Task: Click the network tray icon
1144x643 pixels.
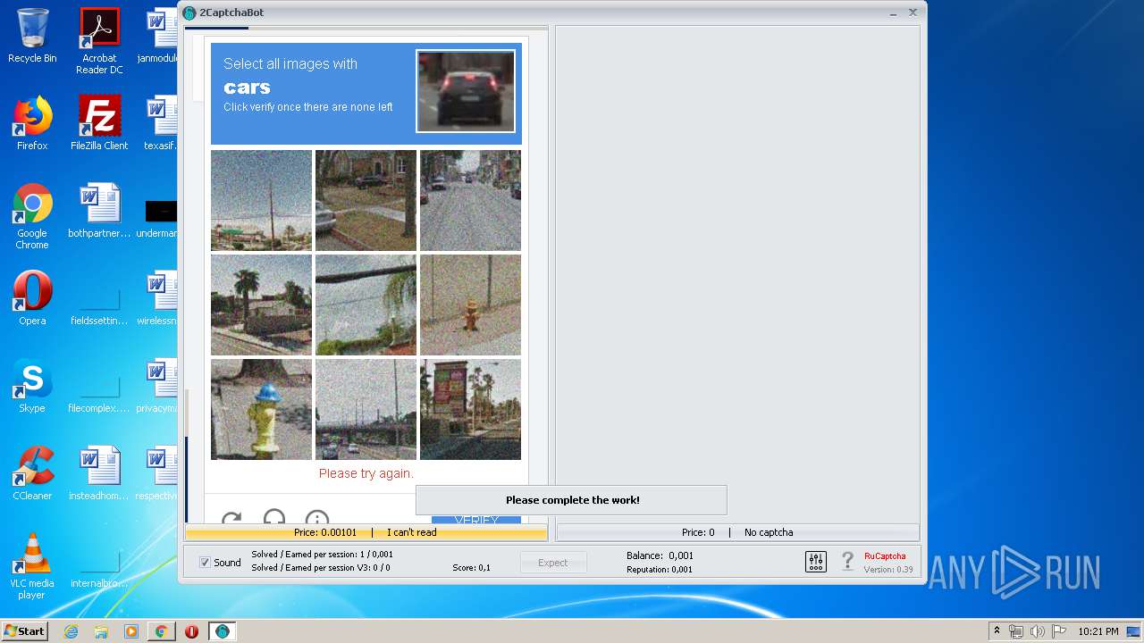Action: click(x=1016, y=631)
